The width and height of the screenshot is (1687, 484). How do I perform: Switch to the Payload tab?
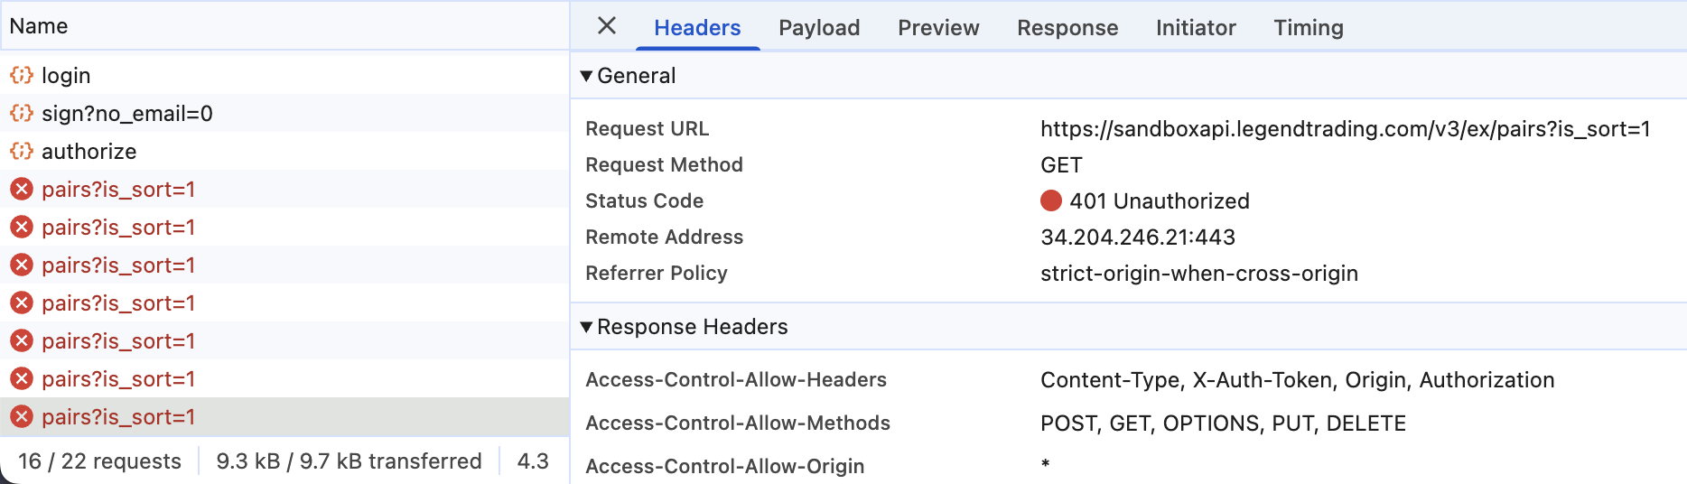[819, 28]
